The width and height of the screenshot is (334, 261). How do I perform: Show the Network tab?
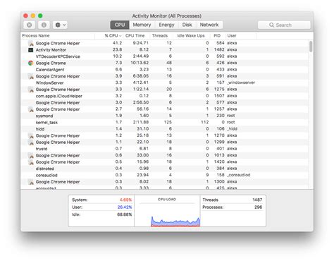(x=209, y=25)
